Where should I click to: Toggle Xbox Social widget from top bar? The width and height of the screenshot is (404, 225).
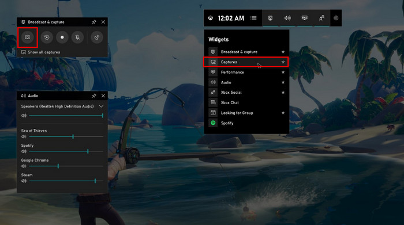tap(321, 18)
